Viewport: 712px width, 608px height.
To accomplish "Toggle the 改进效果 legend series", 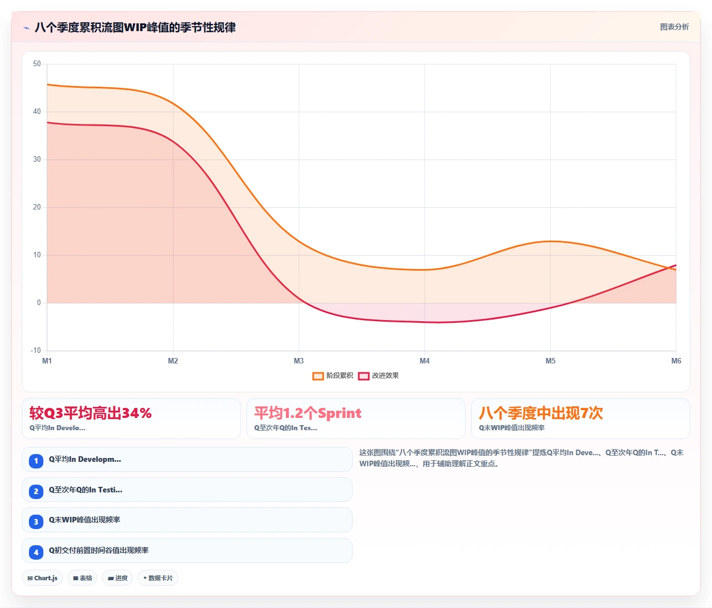I will 378,376.
